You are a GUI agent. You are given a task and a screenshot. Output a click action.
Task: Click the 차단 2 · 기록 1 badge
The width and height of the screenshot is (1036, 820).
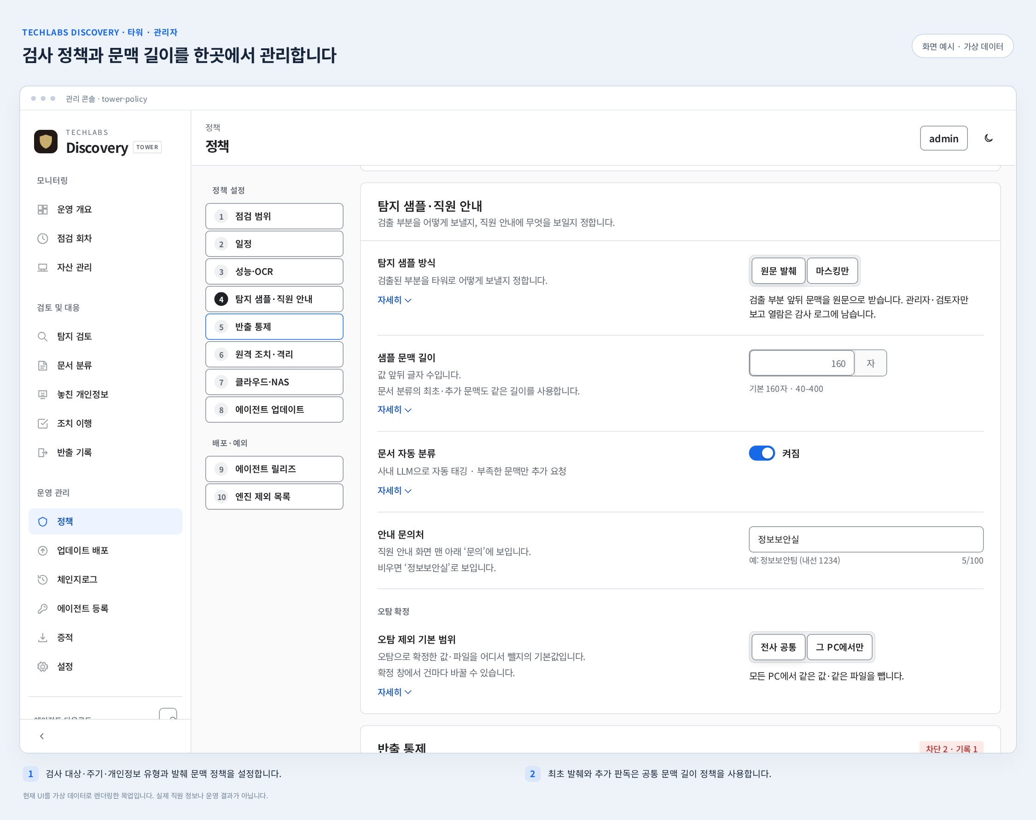(951, 748)
